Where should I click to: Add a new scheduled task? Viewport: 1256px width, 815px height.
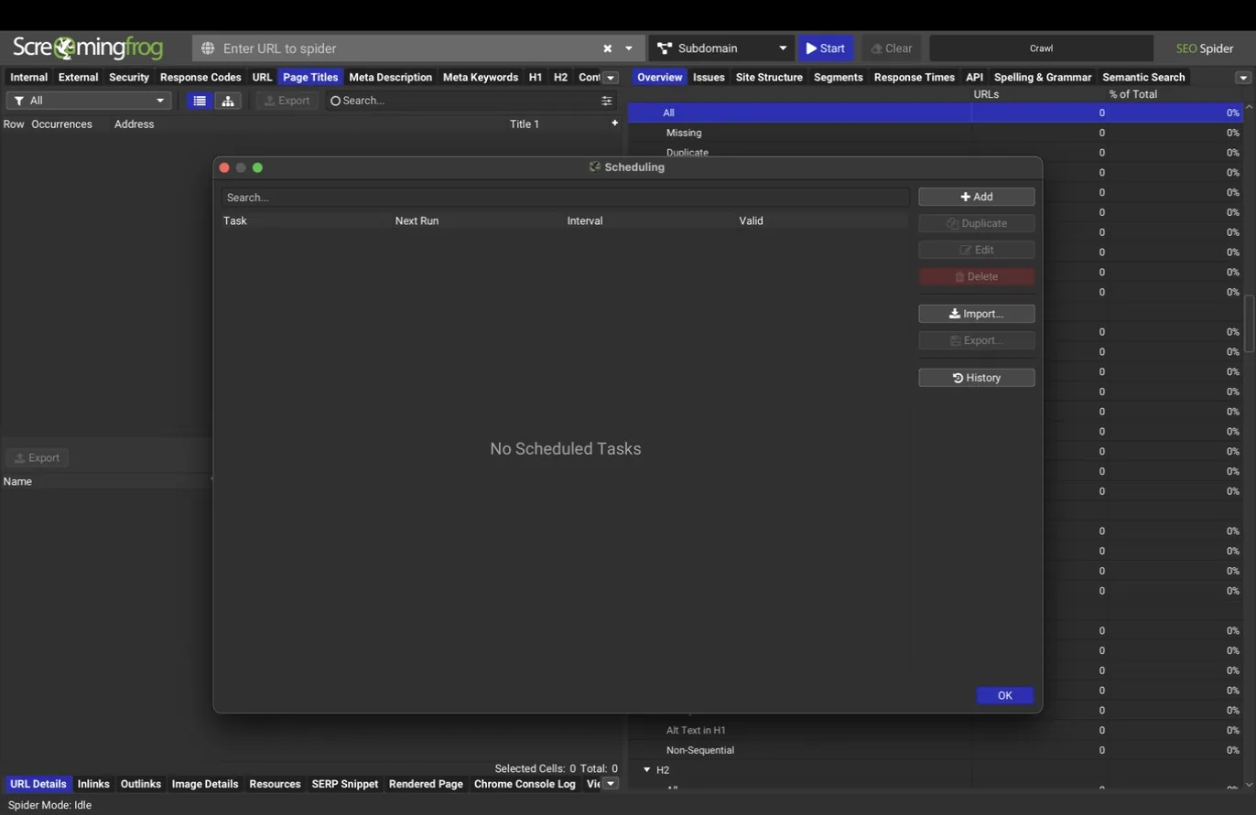977,197
